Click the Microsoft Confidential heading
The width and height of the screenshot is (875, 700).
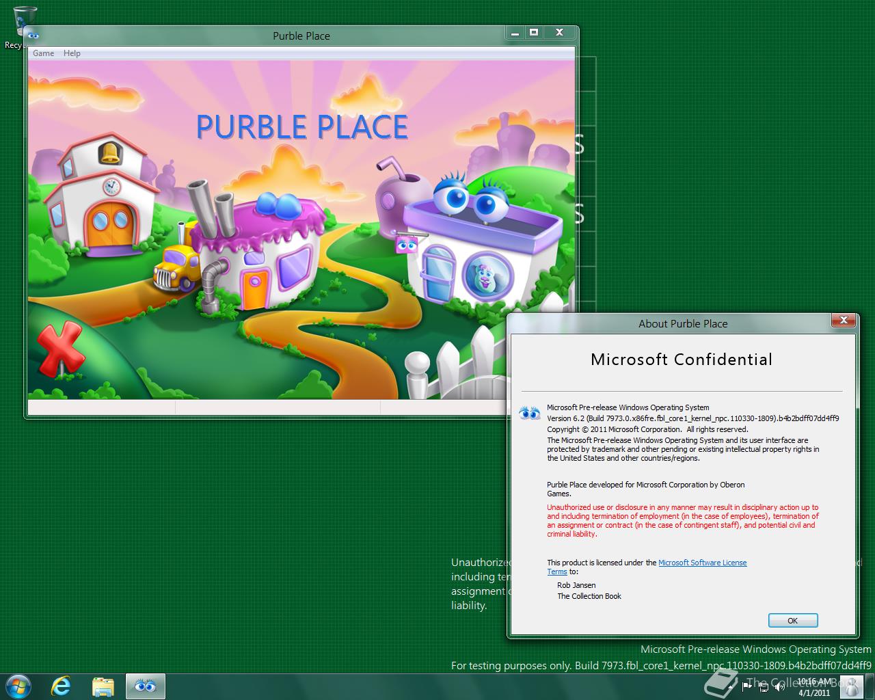coord(682,360)
